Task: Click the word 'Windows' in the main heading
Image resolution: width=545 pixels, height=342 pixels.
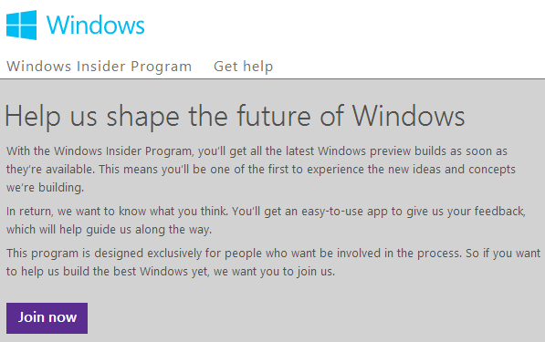Action: pos(408,116)
